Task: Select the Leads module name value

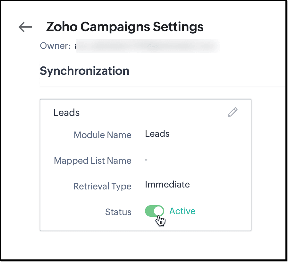Action: (157, 134)
